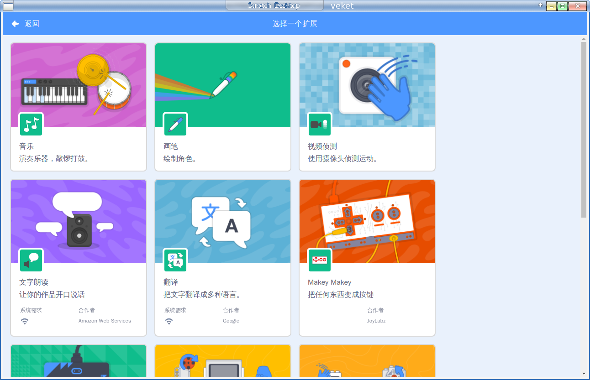This screenshot has width=590, height=380.
Task: Click description 使用摄像头侦测运动。
Action: point(344,159)
